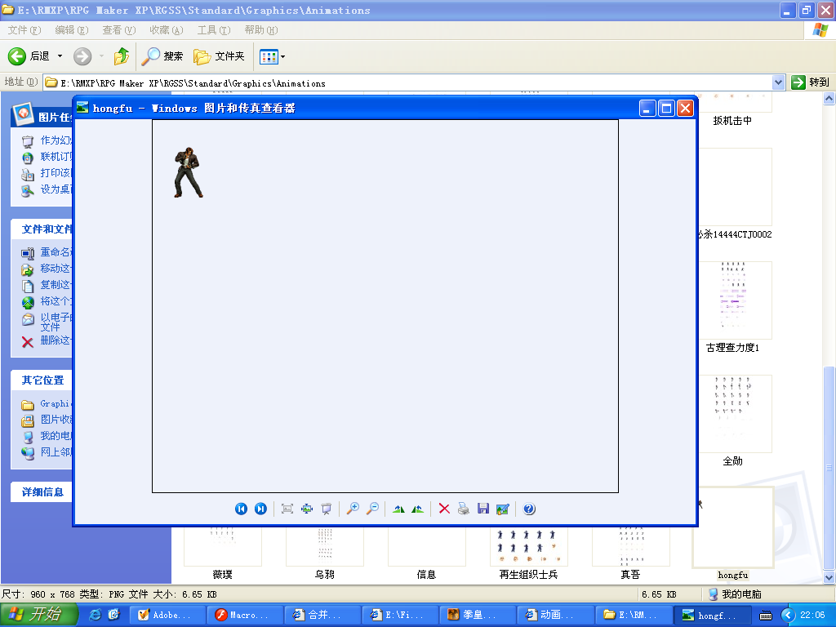
Task: Expand the 详细信息 details panel
Action: coord(42,491)
